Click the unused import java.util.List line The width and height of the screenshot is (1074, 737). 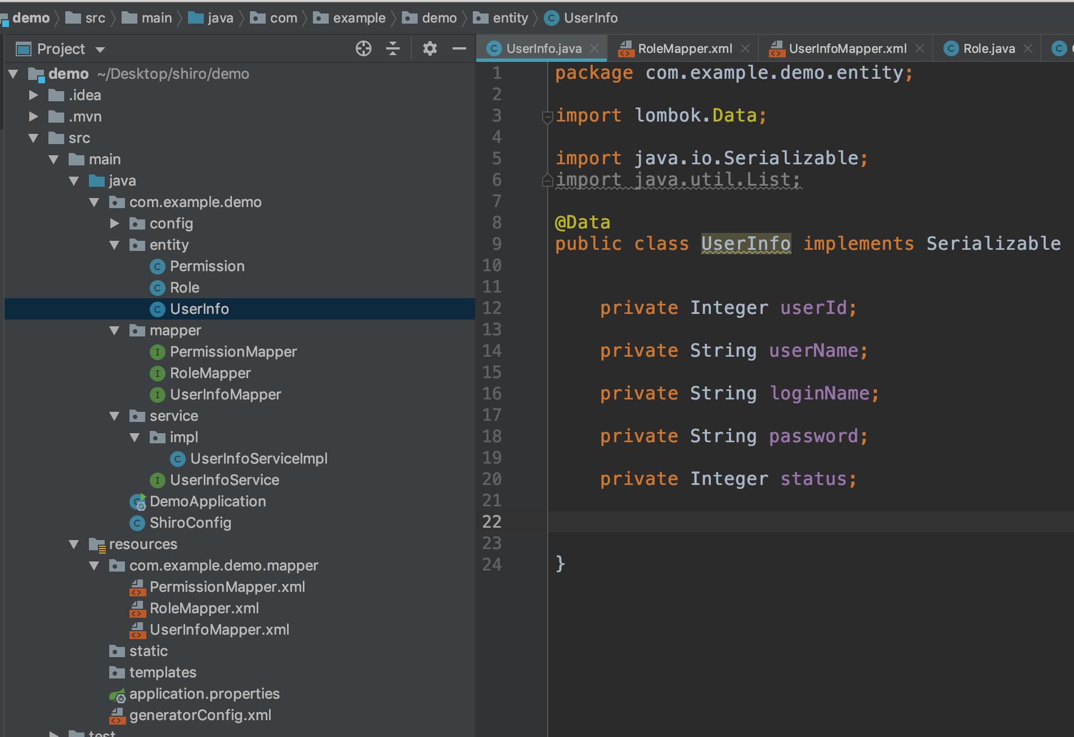[678, 179]
